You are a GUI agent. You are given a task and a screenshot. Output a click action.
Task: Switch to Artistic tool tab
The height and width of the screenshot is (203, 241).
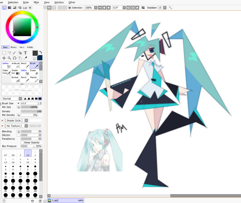30,47
